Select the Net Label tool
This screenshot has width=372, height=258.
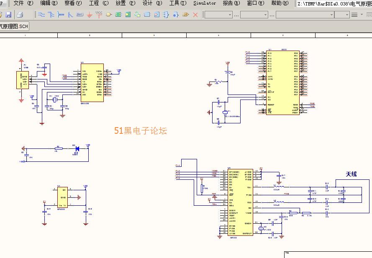[x=80, y=15]
